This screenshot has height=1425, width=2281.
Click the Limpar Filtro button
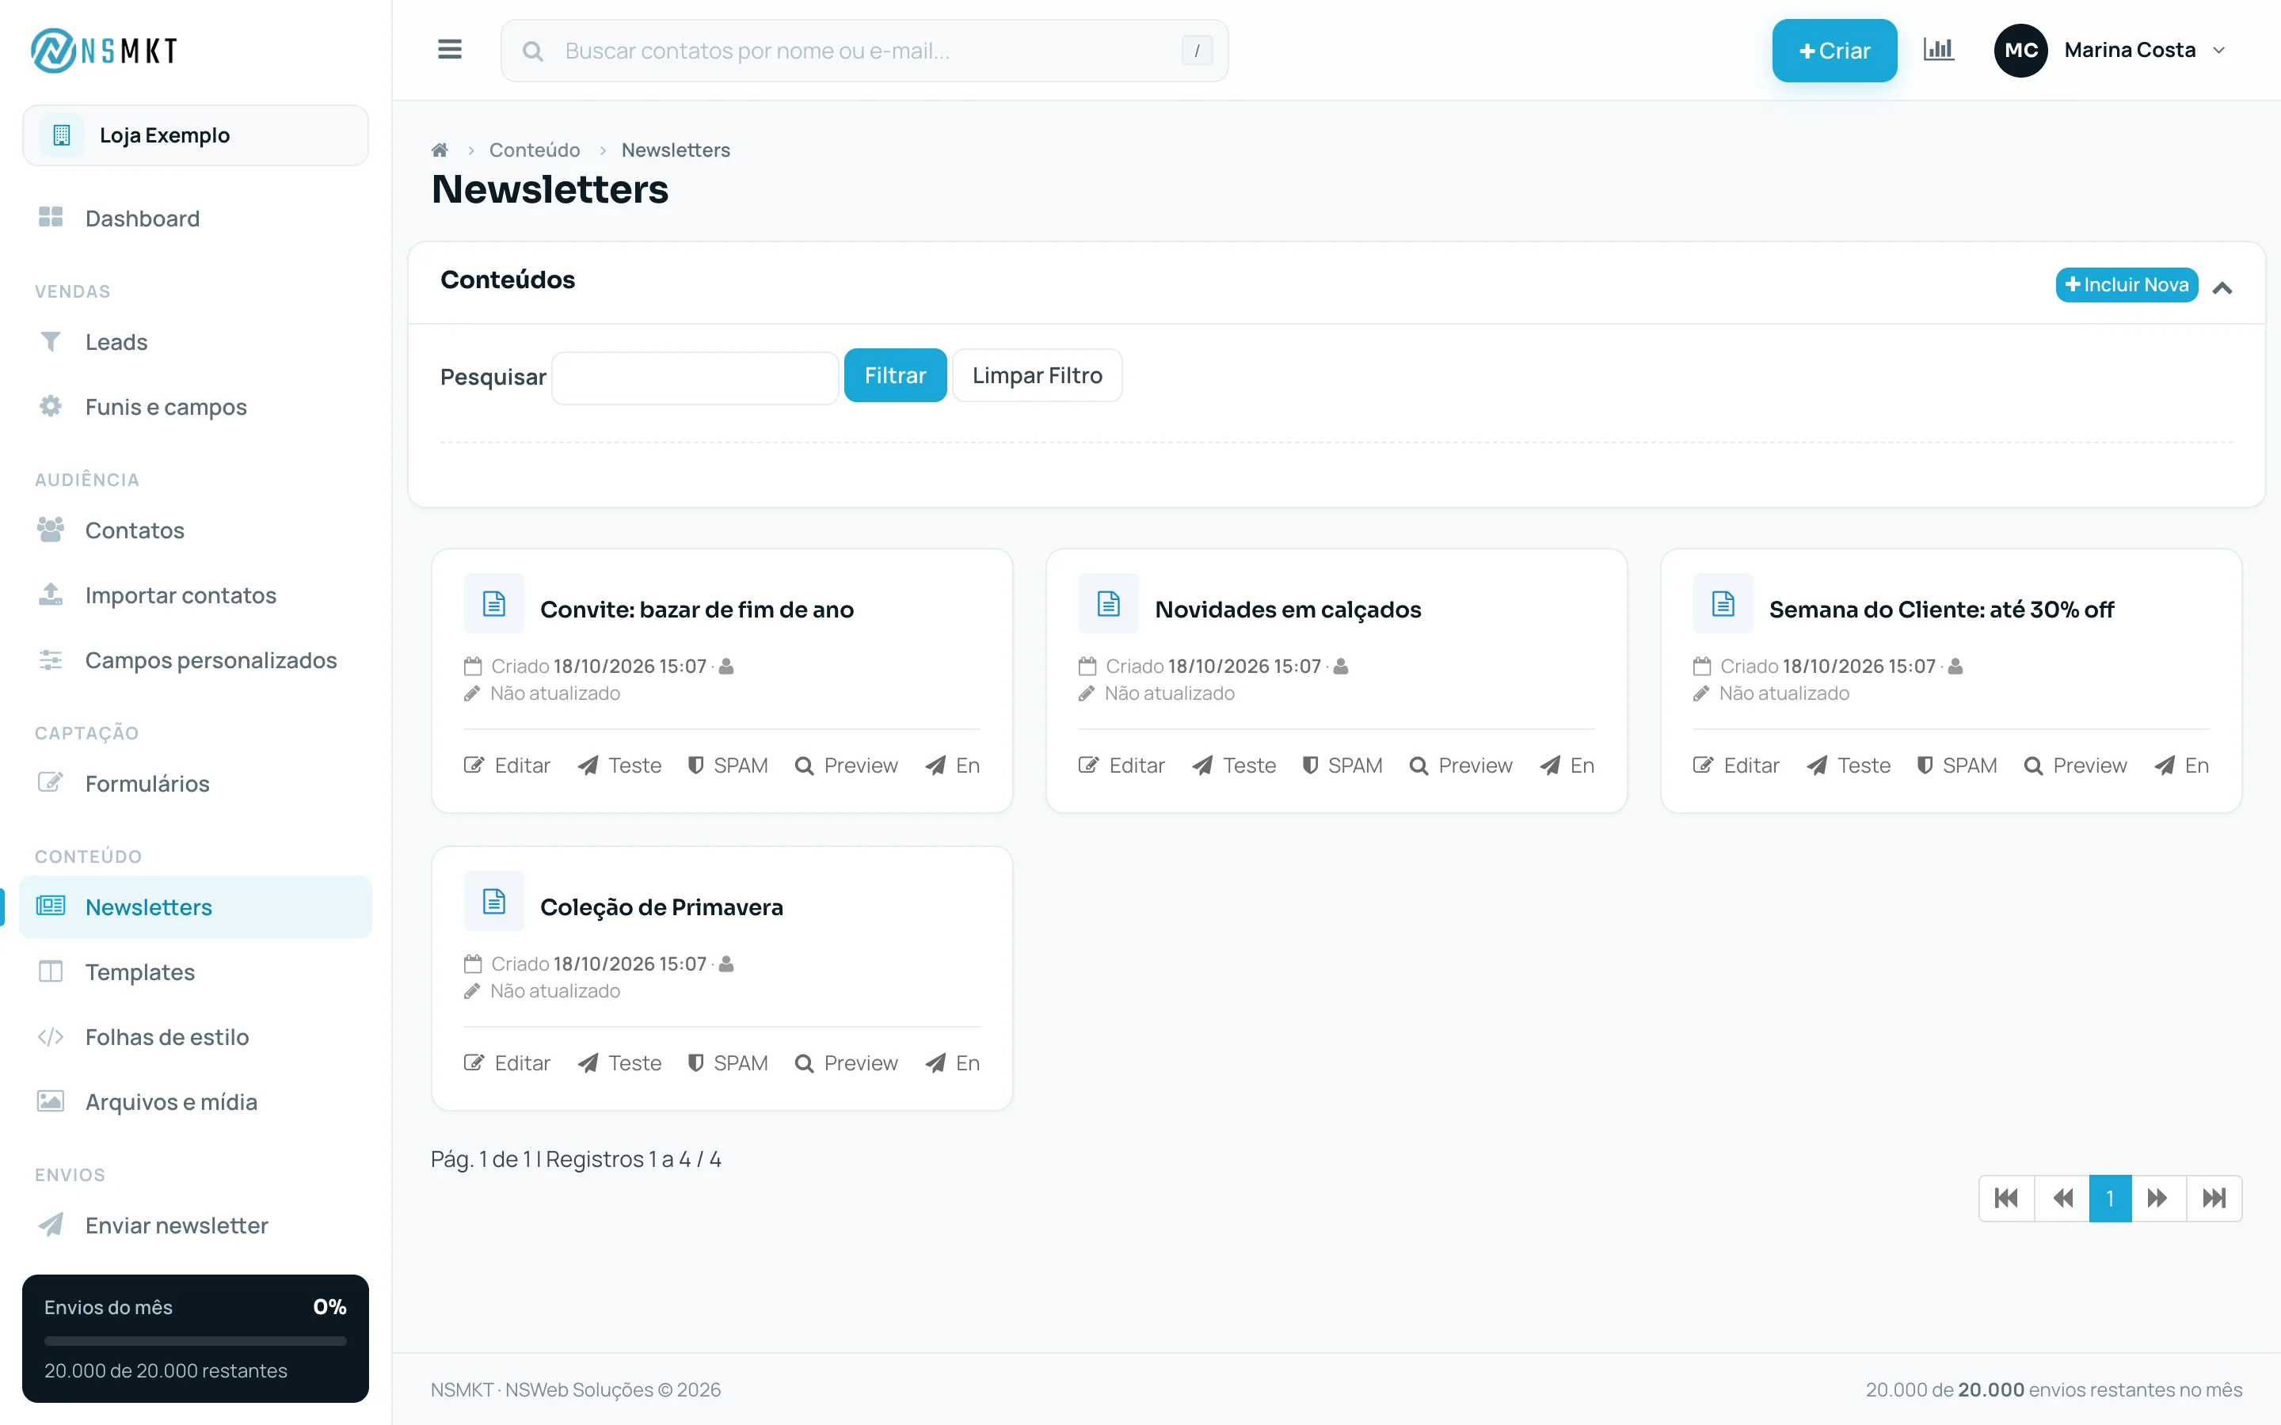(1037, 375)
